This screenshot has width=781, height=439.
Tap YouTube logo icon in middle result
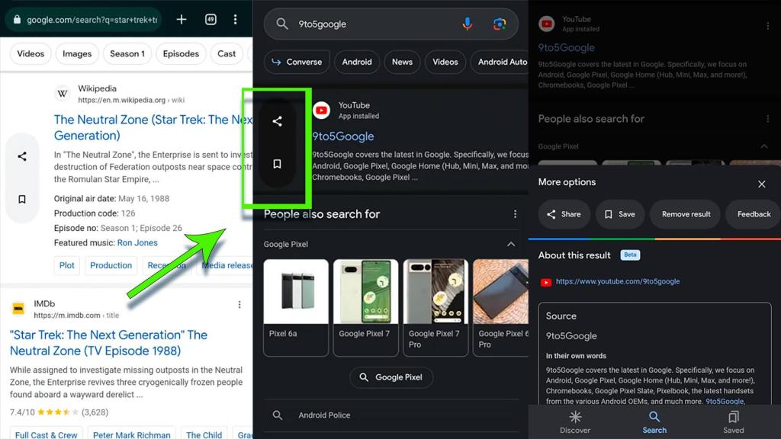321,110
